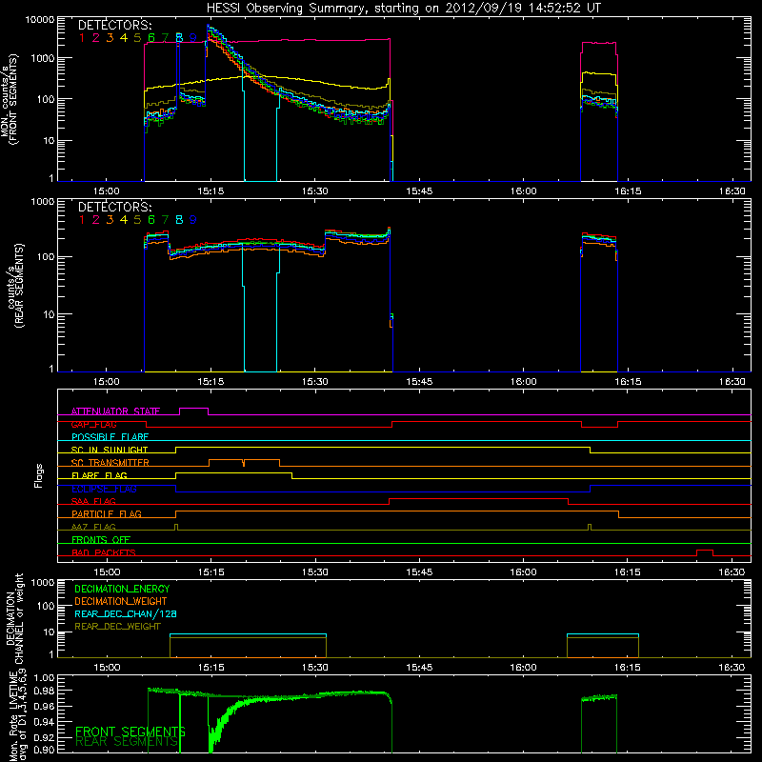This screenshot has height=762, width=762.
Task: Click the FRONT SEGMENTS livetime legend text
Action: pos(130,732)
